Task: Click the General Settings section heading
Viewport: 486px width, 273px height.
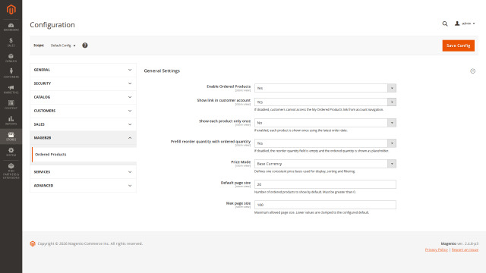Action: pyautogui.click(x=162, y=71)
